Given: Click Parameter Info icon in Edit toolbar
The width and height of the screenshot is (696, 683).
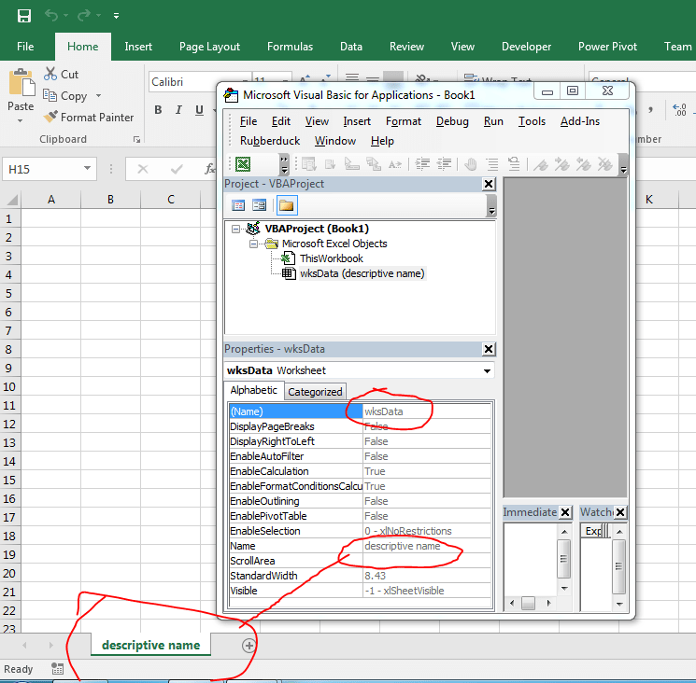Looking at the screenshot, I should 374,164.
